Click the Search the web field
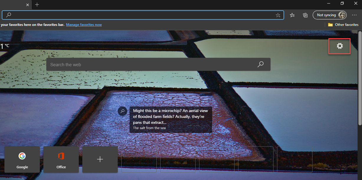The width and height of the screenshot is (362, 180). click(150, 64)
